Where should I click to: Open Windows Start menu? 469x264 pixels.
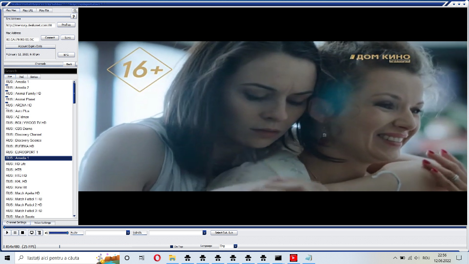point(7,258)
